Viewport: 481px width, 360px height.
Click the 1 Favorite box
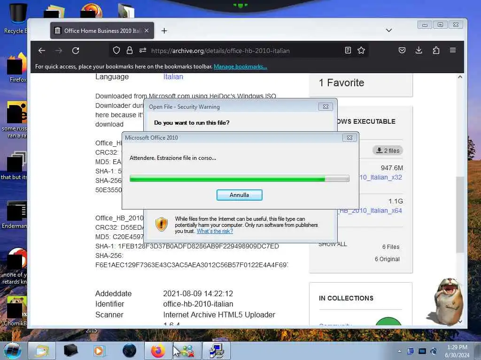point(361,84)
